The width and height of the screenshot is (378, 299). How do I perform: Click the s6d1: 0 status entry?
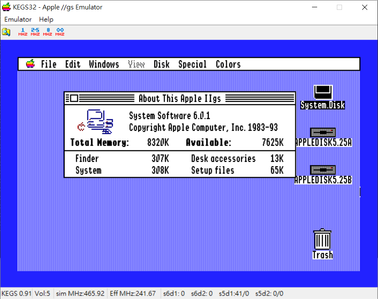(x=174, y=293)
